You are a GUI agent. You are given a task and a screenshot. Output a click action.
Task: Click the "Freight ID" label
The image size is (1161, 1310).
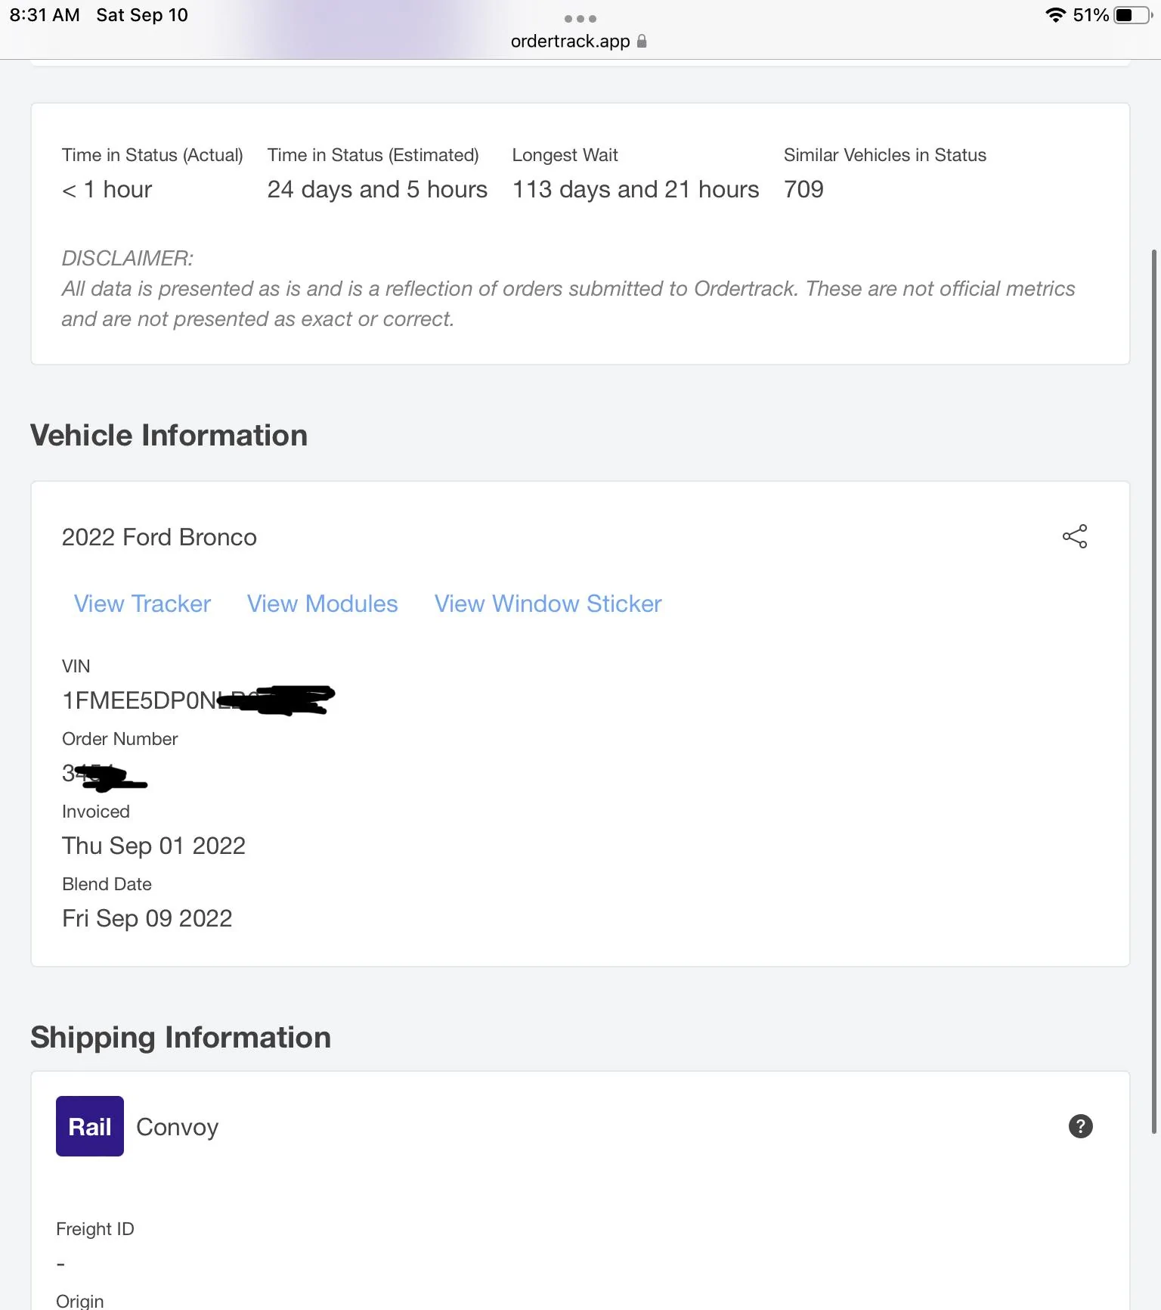[x=95, y=1229]
